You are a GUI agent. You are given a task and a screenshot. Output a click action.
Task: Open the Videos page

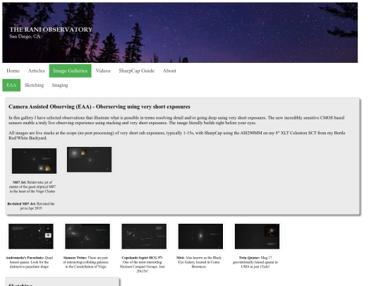click(103, 71)
